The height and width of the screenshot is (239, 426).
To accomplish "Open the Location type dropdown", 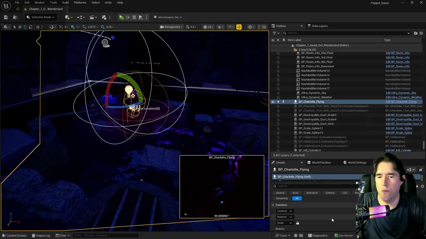I will tap(284, 211).
